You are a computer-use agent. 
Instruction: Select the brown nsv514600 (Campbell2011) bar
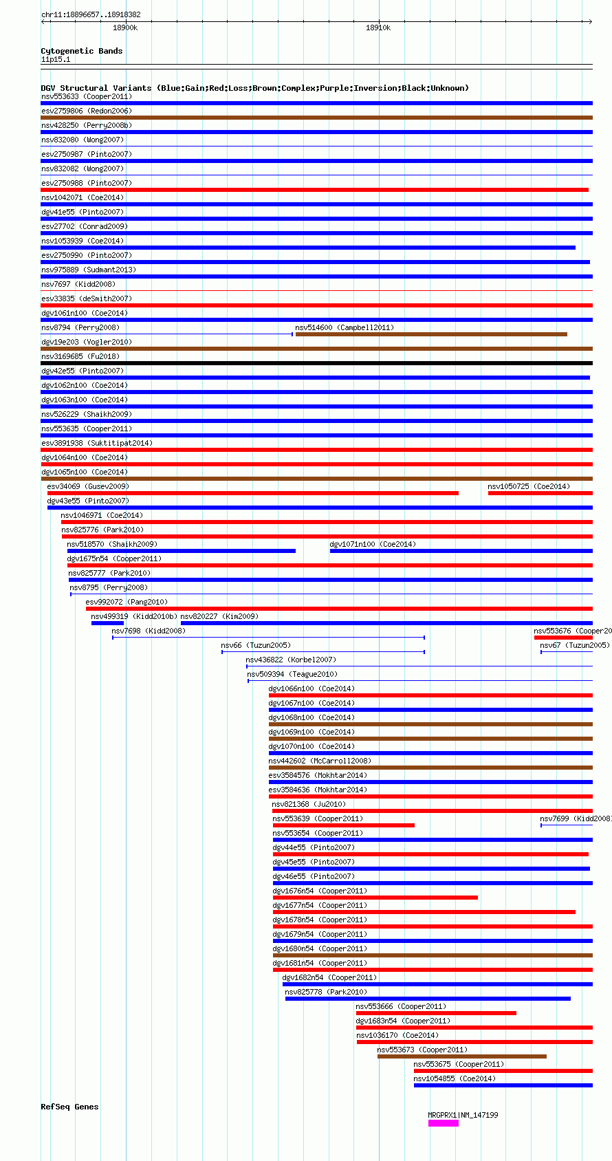[431, 334]
